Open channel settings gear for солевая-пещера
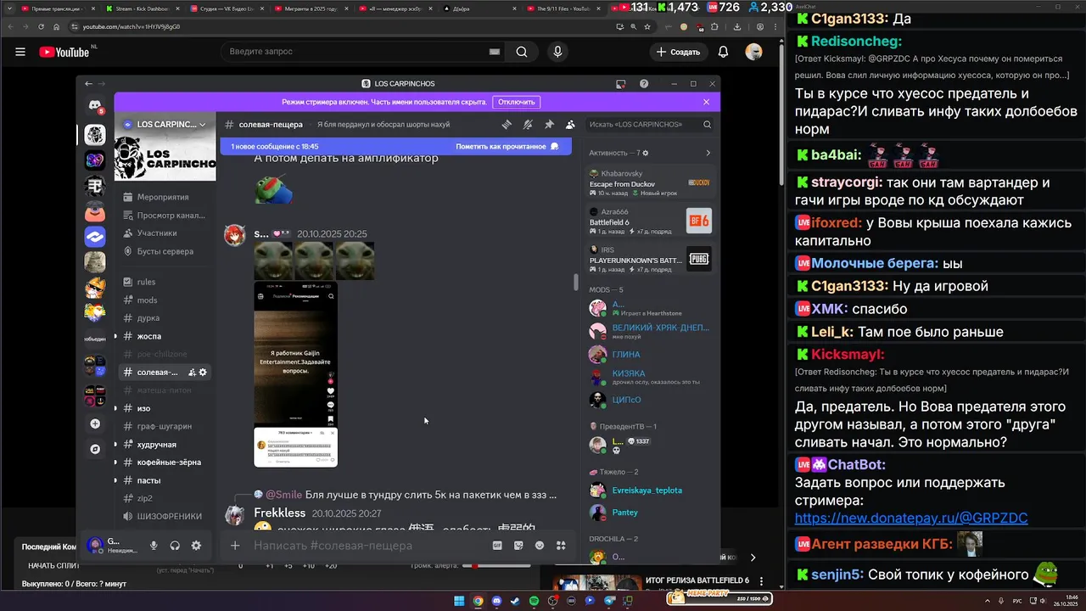 click(203, 372)
